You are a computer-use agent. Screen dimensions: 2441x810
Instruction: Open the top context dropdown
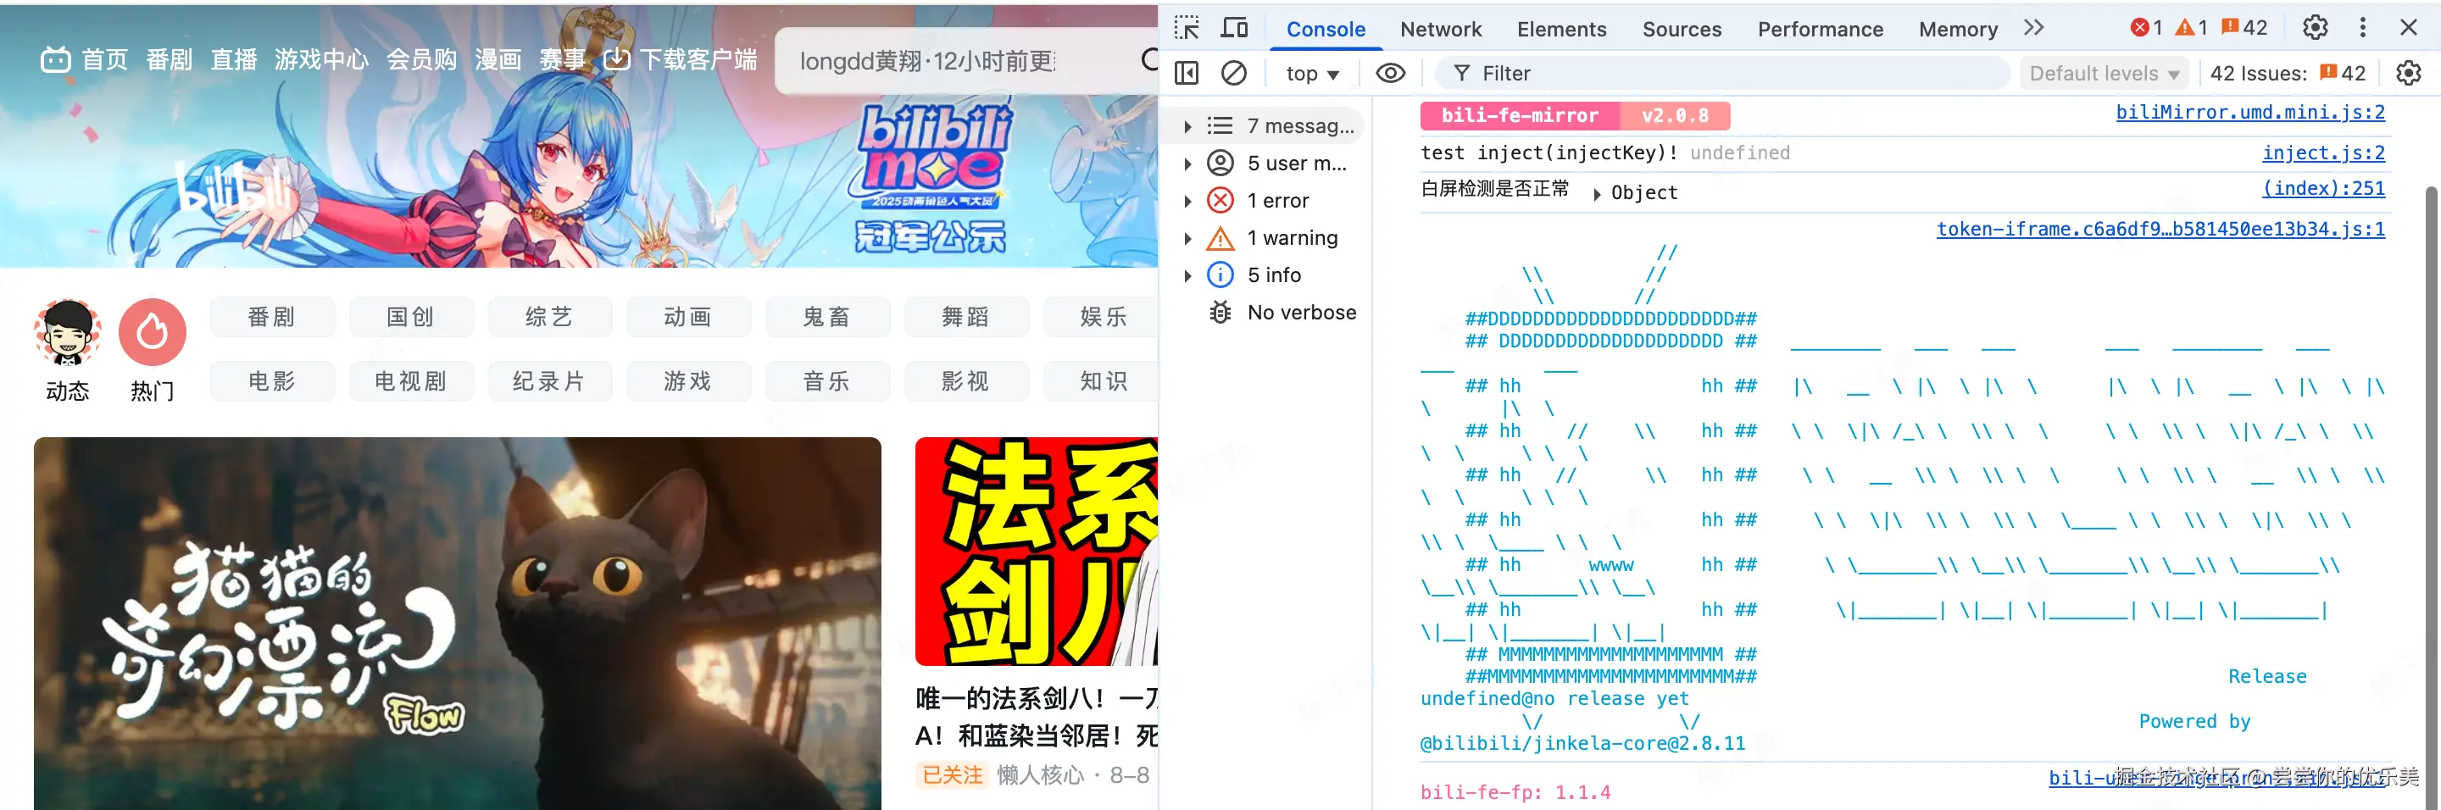pyautogui.click(x=1312, y=73)
